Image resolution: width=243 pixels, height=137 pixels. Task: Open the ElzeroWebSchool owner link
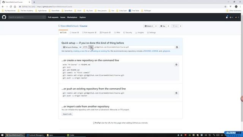pyautogui.click(x=69, y=26)
